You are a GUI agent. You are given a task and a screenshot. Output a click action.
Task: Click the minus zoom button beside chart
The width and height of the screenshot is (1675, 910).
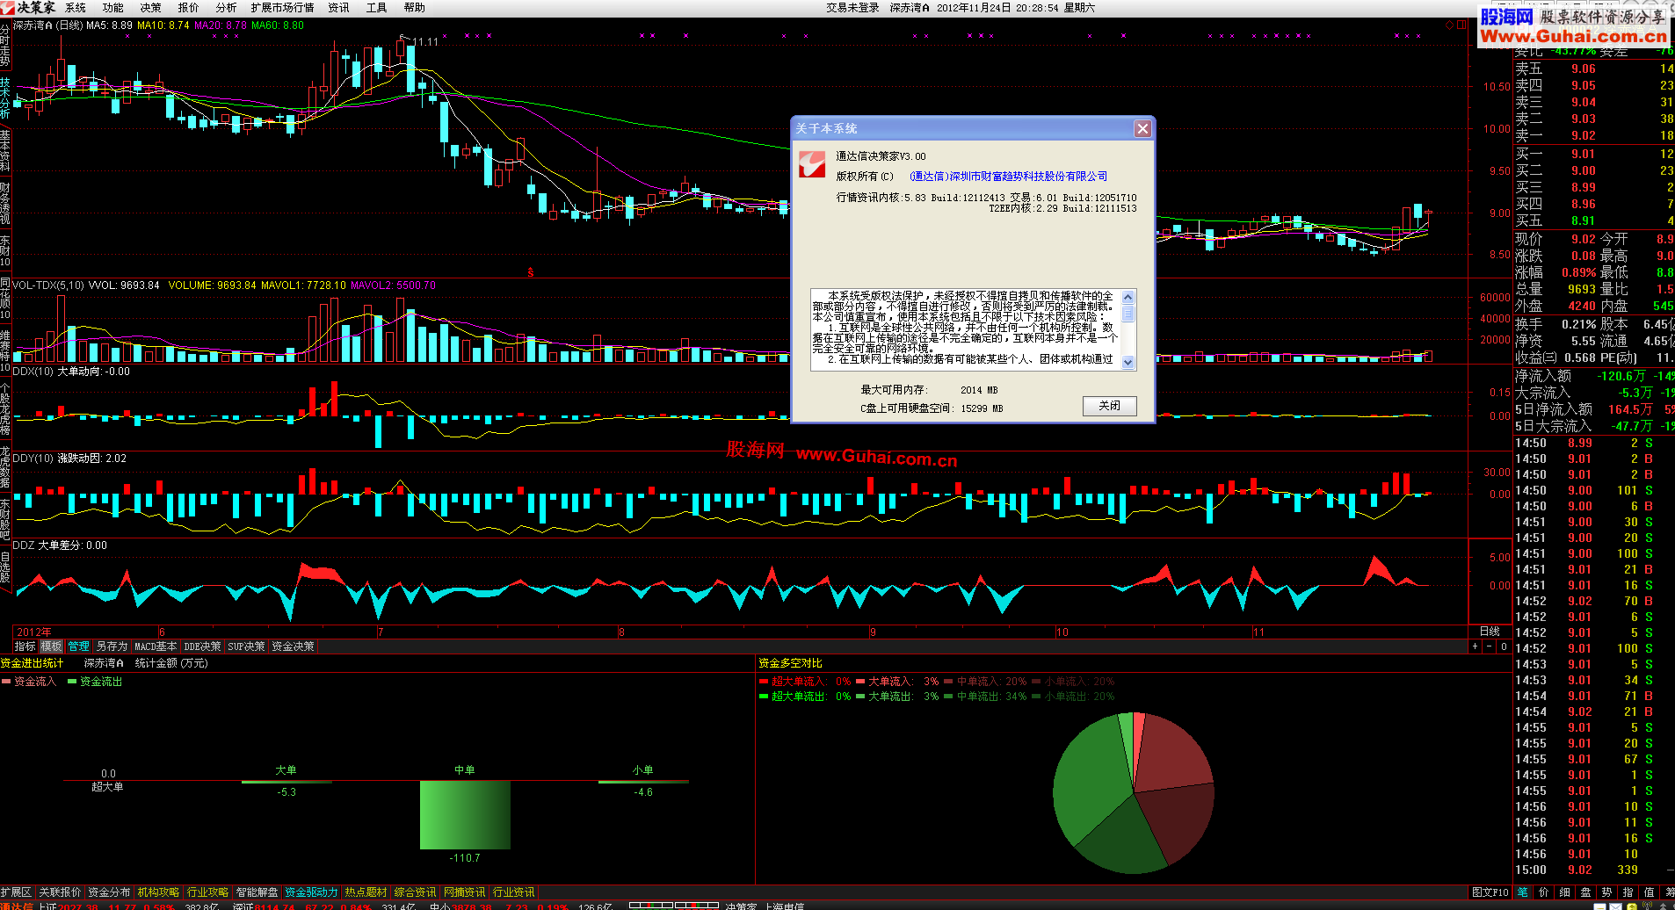pyautogui.click(x=1489, y=646)
